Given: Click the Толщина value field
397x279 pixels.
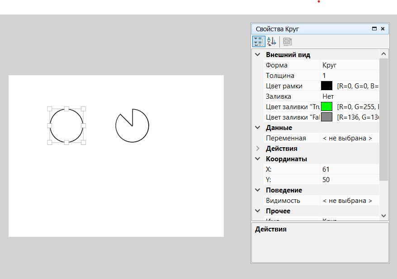Looking at the screenshot, I should point(348,76).
